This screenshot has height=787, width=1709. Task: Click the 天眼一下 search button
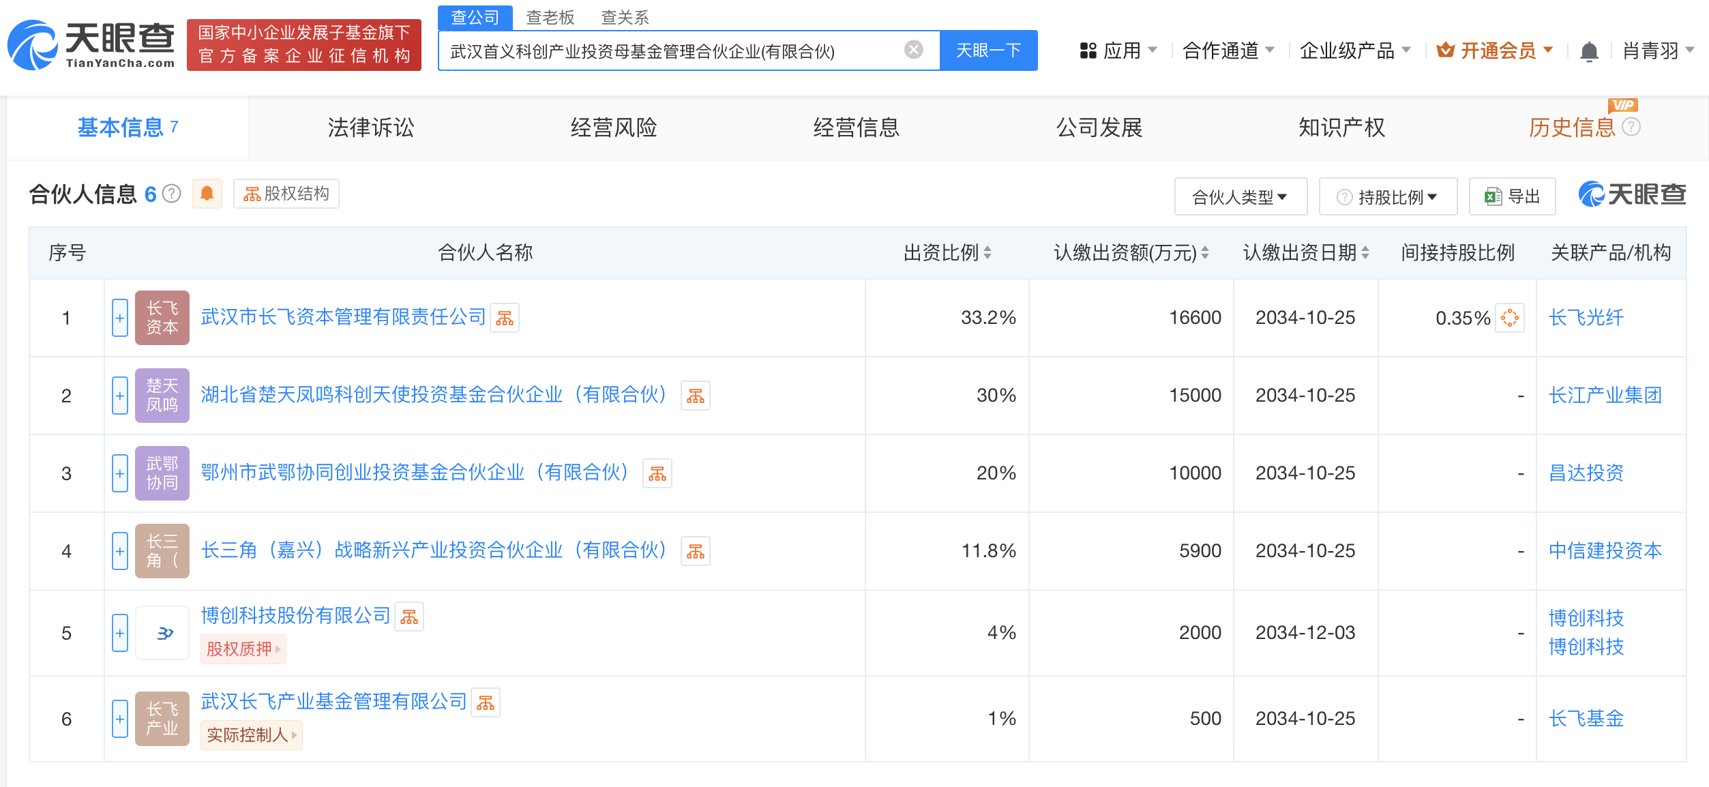[988, 50]
